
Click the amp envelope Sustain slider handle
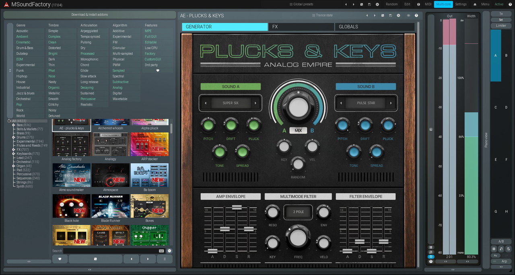click(x=237, y=207)
